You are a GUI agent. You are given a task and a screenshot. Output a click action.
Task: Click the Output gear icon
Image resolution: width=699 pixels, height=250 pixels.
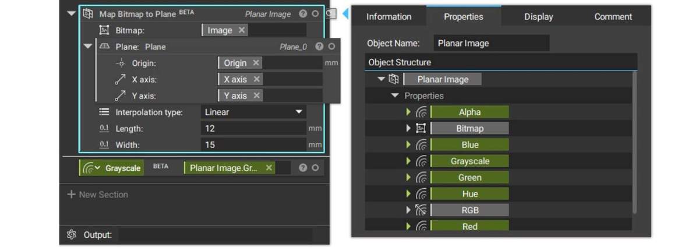click(72, 235)
